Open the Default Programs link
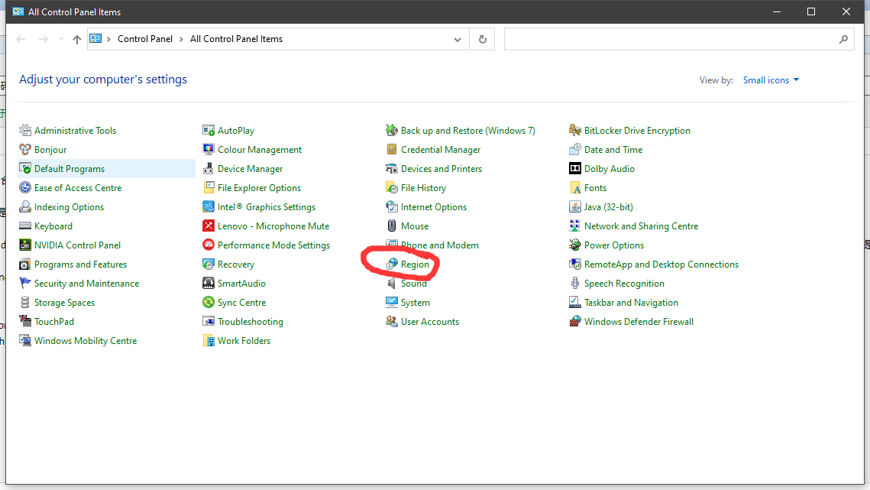The height and width of the screenshot is (490, 870). click(70, 169)
